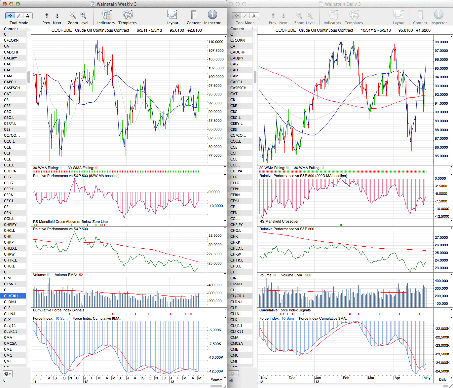The height and width of the screenshot is (388, 453).
Task: Select CAT in the Weekly symbol list
Action: pos(8,94)
